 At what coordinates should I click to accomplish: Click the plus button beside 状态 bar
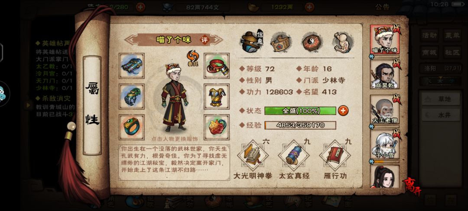click(343, 111)
